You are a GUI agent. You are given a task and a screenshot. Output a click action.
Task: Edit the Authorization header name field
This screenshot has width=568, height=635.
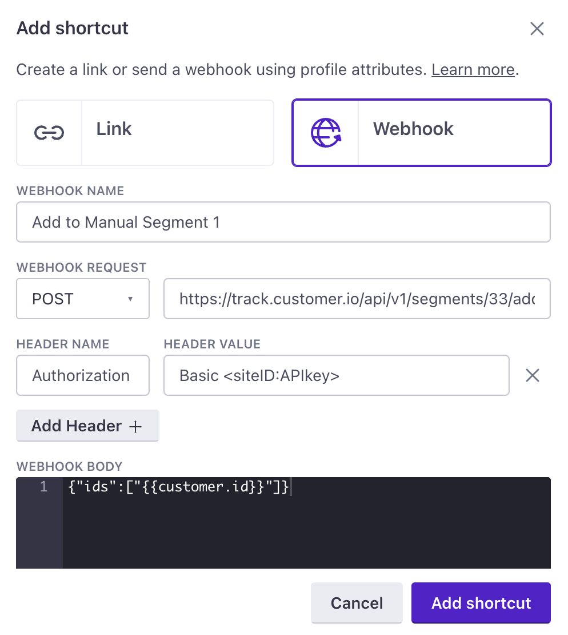(x=83, y=375)
